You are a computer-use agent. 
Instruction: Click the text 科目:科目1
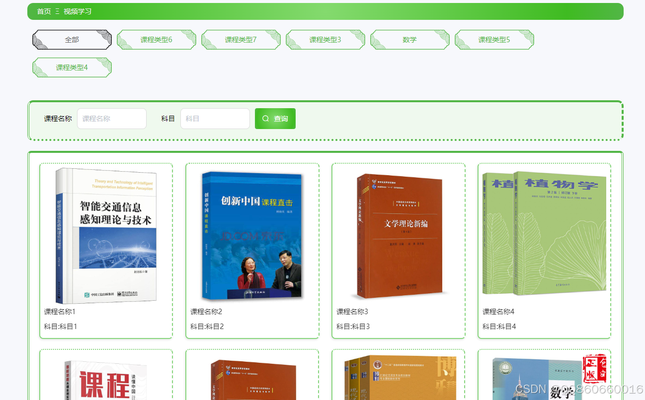[61, 327]
